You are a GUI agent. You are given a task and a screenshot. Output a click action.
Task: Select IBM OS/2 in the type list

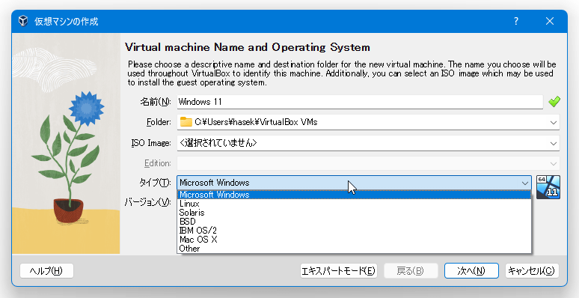pyautogui.click(x=354, y=231)
